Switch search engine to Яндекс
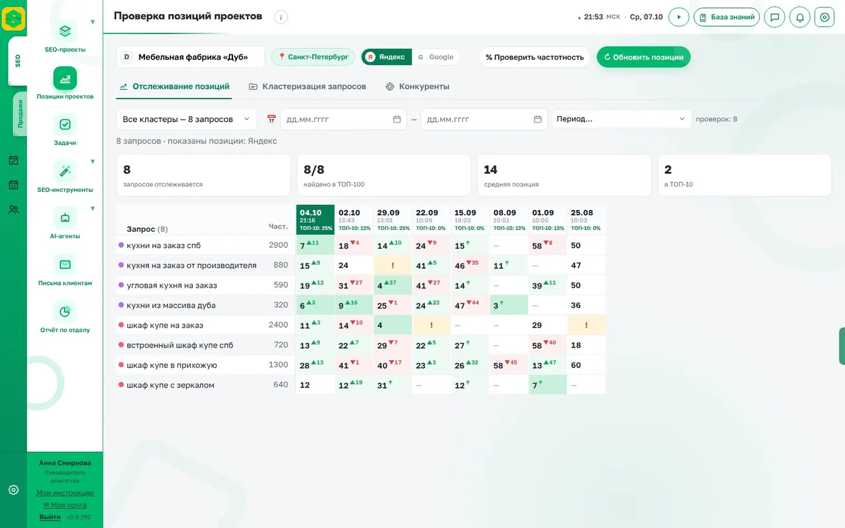 [x=386, y=57]
